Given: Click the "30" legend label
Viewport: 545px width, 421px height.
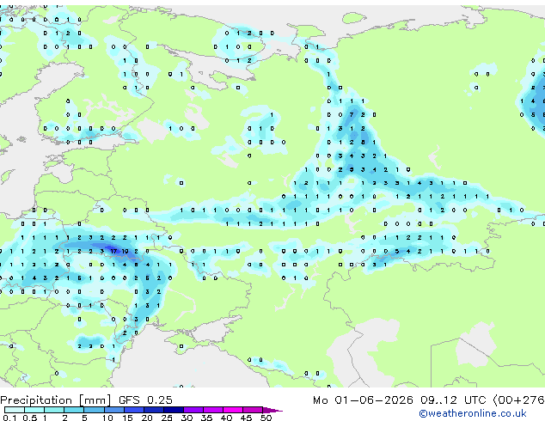Looking at the screenshot, I should (x=187, y=418).
